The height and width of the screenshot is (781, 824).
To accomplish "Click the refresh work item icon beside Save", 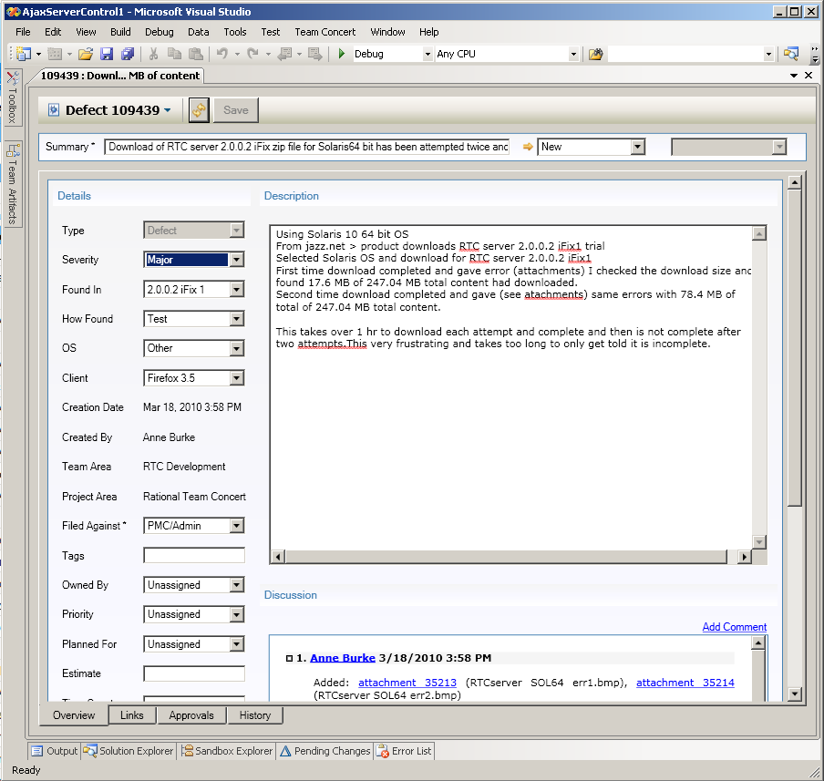I will tap(199, 110).
